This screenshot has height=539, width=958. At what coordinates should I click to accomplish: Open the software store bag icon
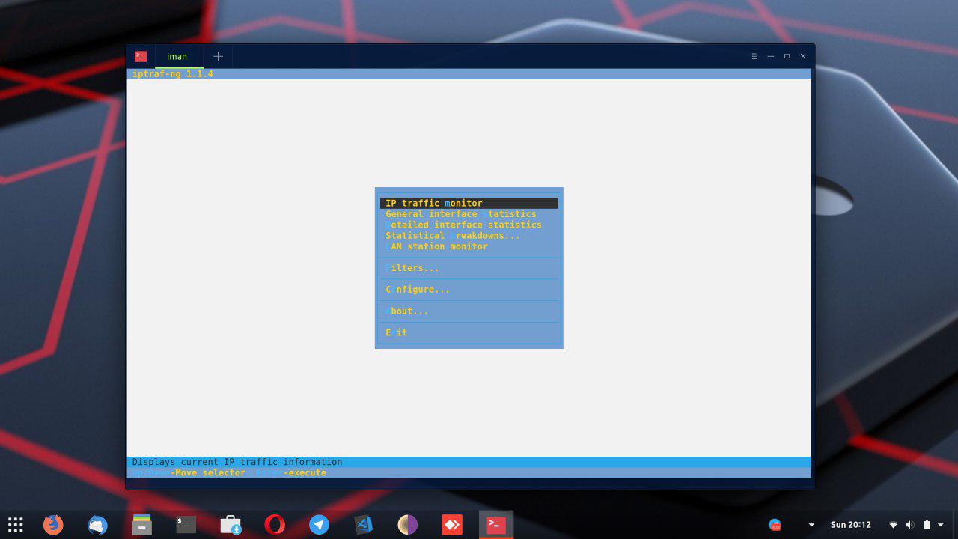[231, 525]
